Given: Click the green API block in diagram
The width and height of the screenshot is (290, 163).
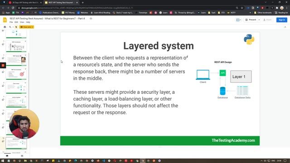Looking at the screenshot, I should (x=222, y=73).
